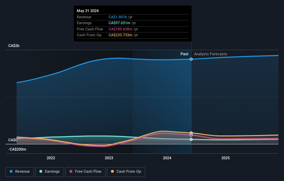The image size is (284, 181).
Task: Click the orange Cash From Op data point
Action: [x=191, y=133]
